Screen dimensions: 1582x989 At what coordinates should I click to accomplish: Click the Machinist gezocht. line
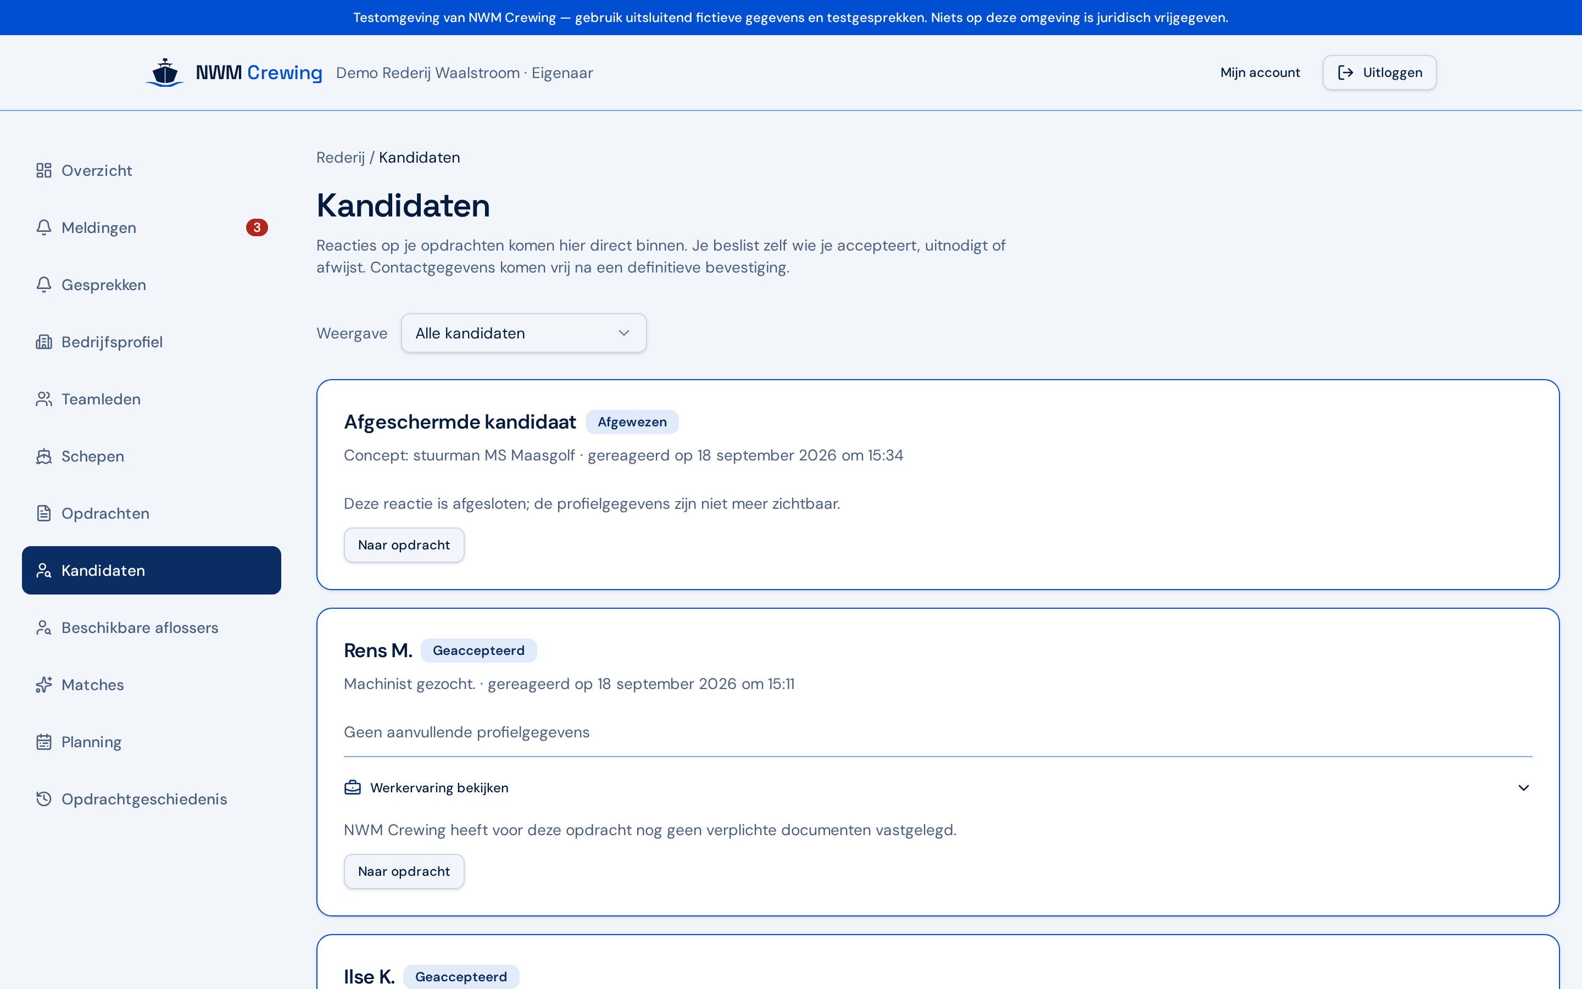coord(569,684)
